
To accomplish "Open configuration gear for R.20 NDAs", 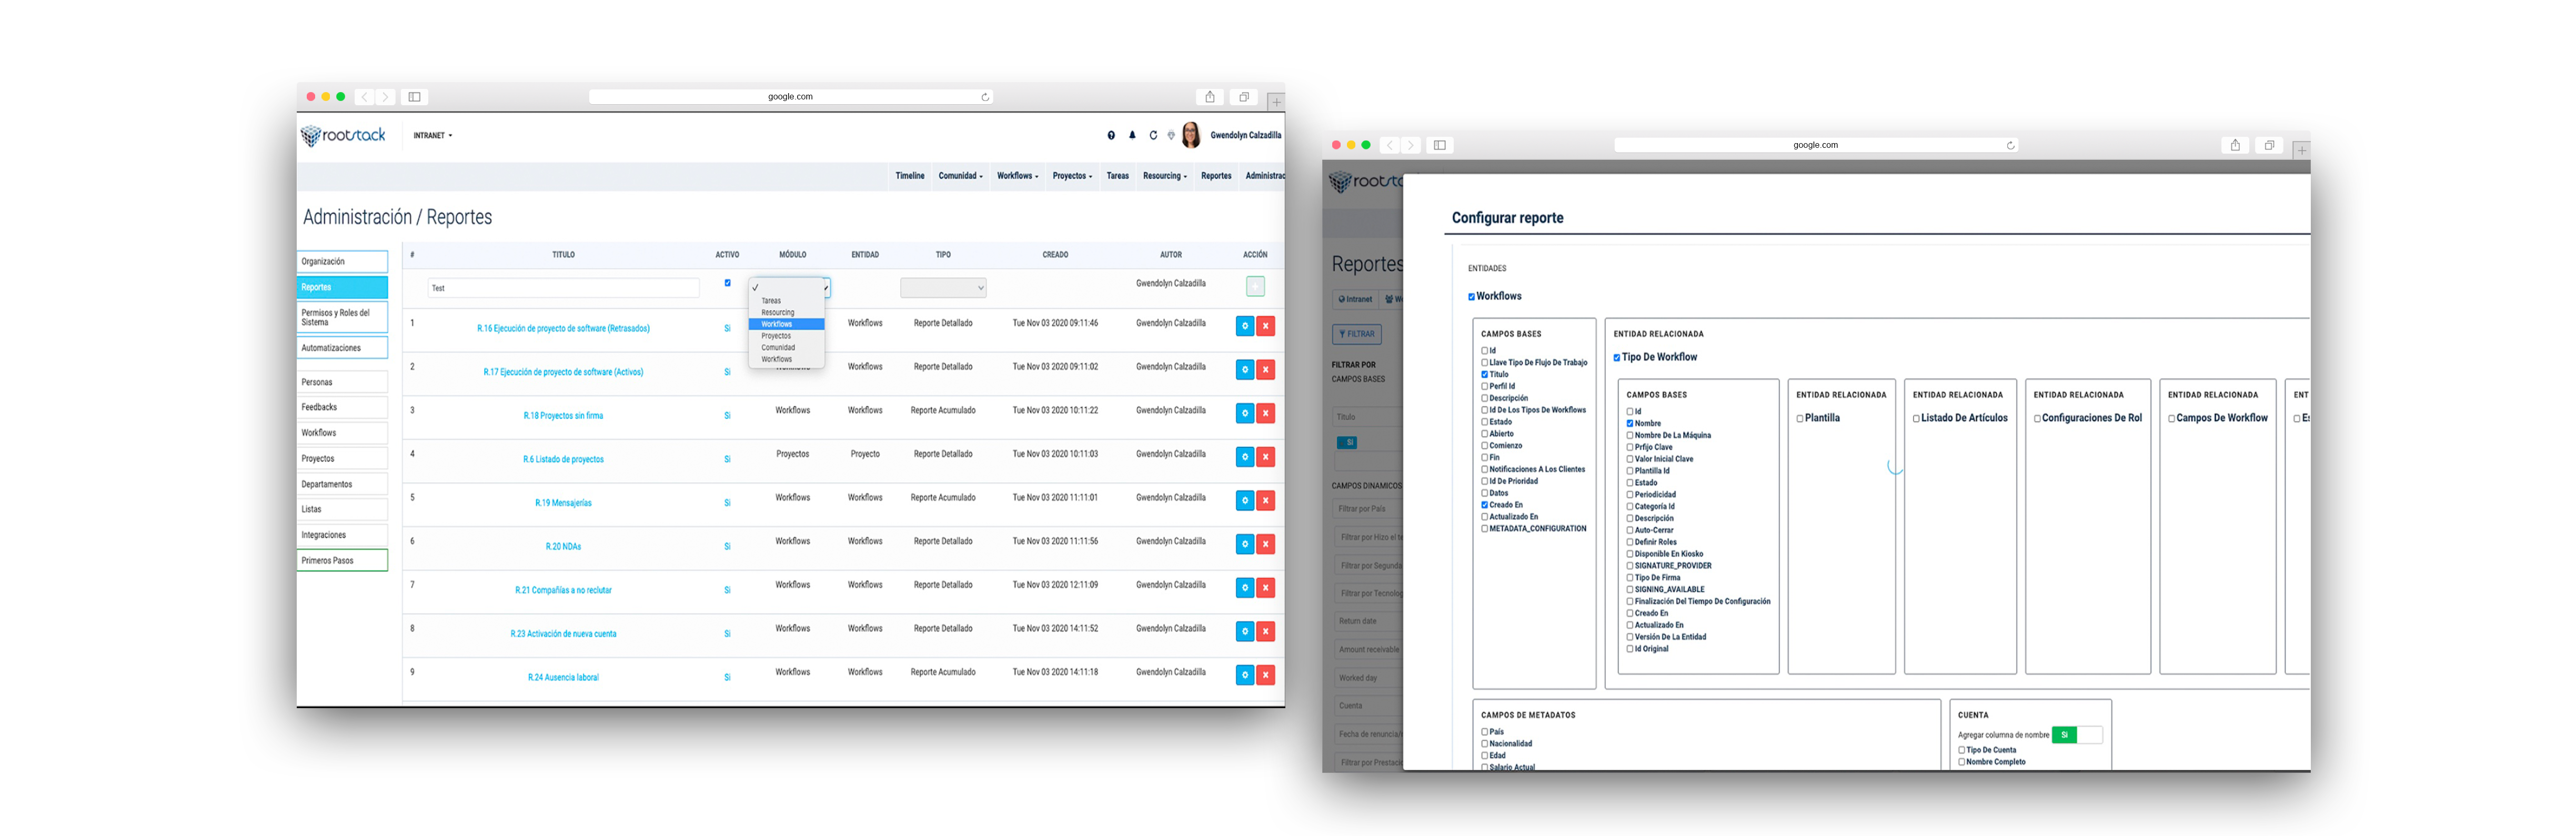I will pyautogui.click(x=1244, y=544).
